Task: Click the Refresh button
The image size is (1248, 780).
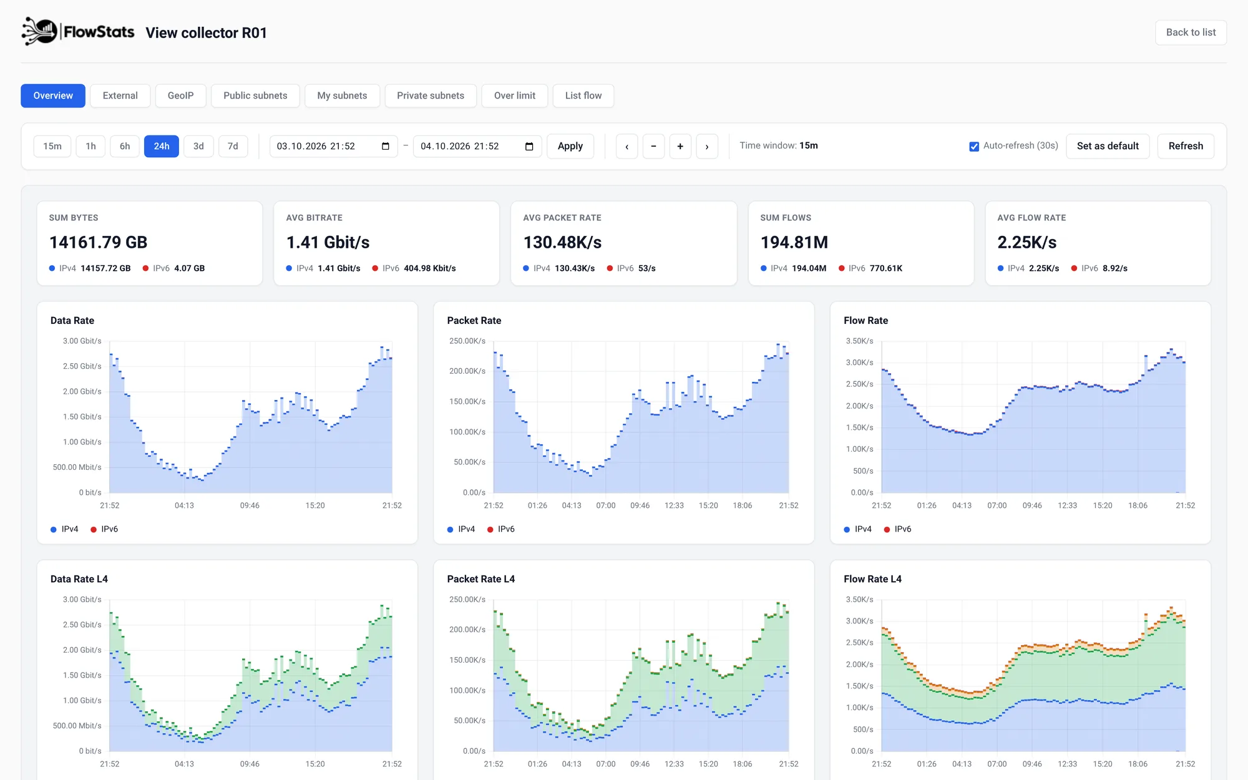Action: pyautogui.click(x=1186, y=146)
